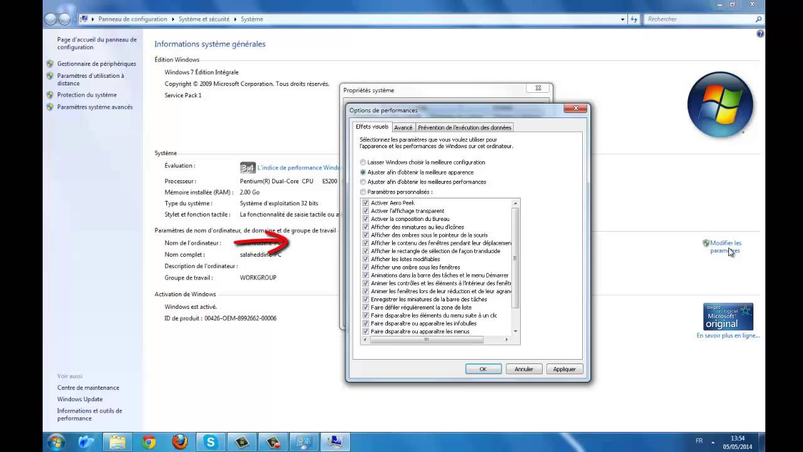Click effects list scroll right arrow
This screenshot has height=452, width=803.
[x=507, y=340]
